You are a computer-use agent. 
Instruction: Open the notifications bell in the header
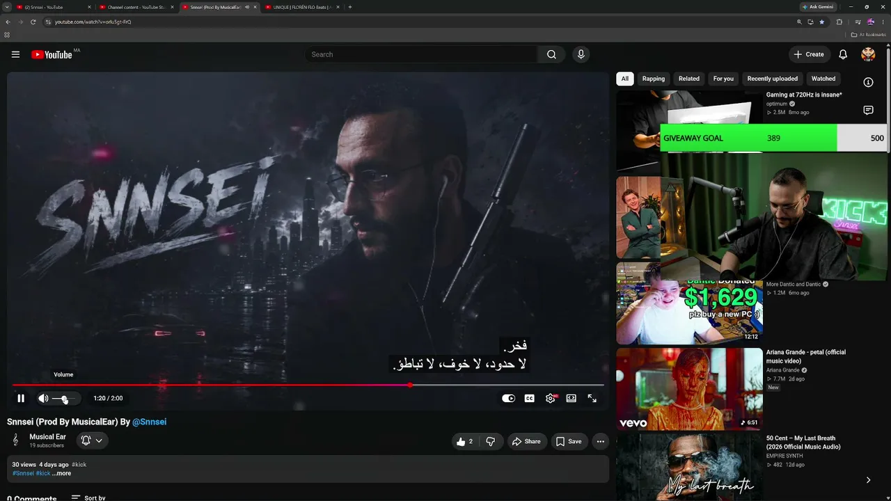[843, 54]
